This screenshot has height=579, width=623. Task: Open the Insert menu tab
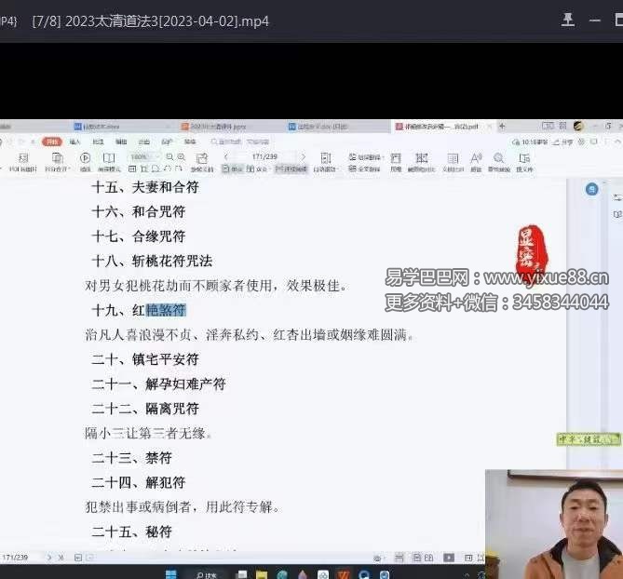74,141
